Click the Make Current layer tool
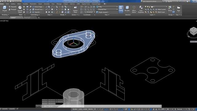 160,10
